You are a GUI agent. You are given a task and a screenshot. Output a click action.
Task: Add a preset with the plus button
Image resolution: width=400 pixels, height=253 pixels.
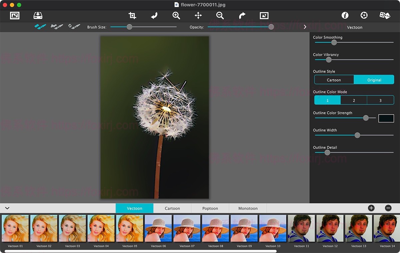[x=371, y=208]
